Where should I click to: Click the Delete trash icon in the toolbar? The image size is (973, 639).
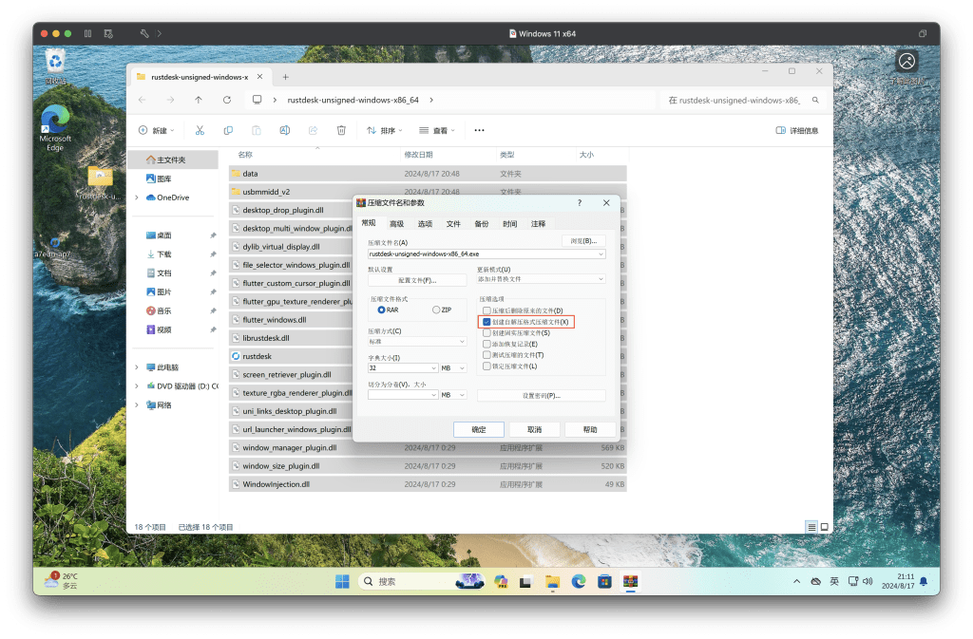341,130
